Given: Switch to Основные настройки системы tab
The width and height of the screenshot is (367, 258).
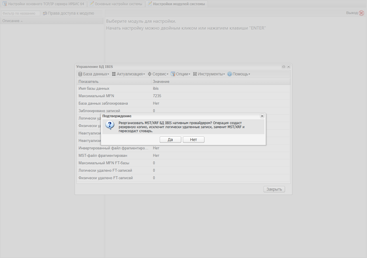Looking at the screenshot, I should point(116,4).
